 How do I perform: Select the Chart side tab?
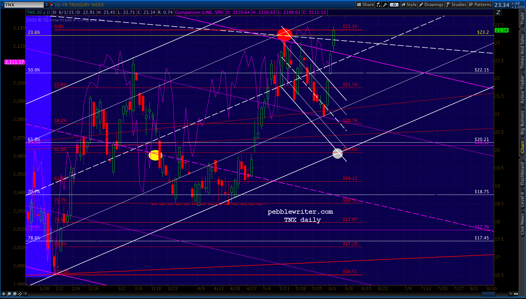(x=523, y=147)
